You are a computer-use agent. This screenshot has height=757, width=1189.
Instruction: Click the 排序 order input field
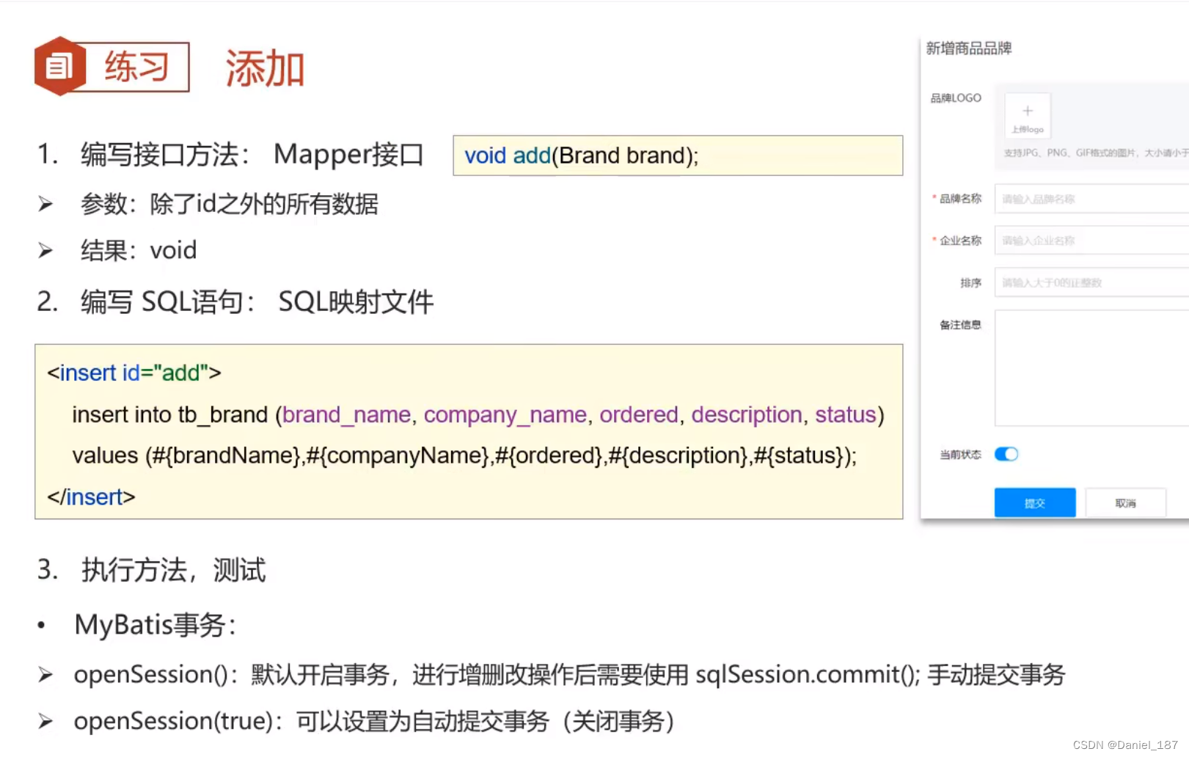pyautogui.click(x=1091, y=282)
